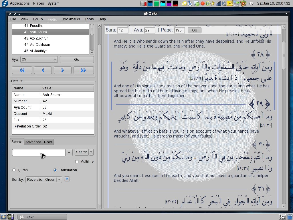Click the battery memory monitor panel icon

(143, 3)
